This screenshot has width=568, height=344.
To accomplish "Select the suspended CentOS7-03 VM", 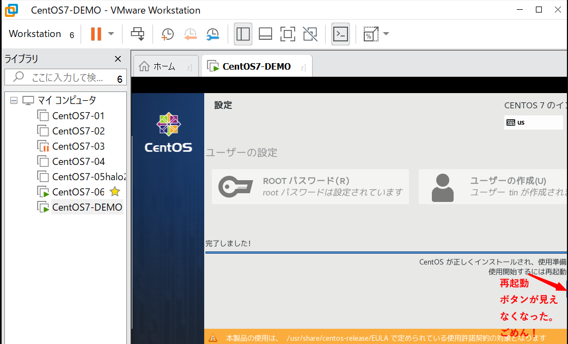I will [x=78, y=146].
